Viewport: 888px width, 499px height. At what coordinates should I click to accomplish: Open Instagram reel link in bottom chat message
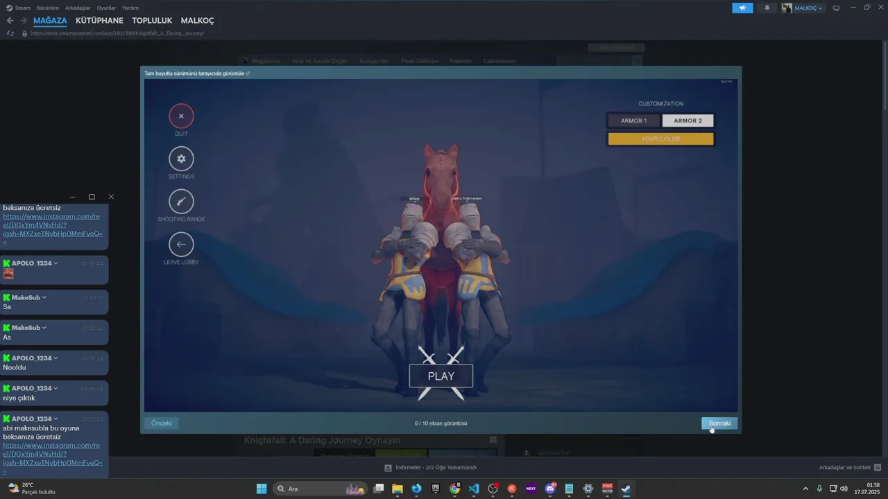(53, 458)
